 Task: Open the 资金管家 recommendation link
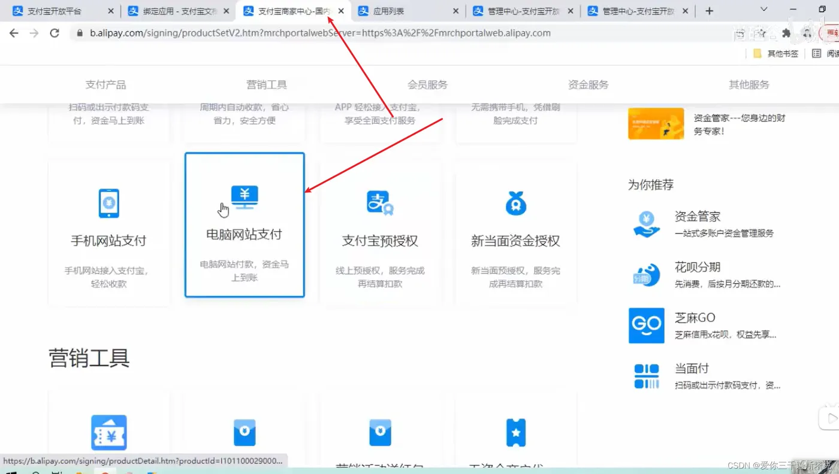(698, 217)
